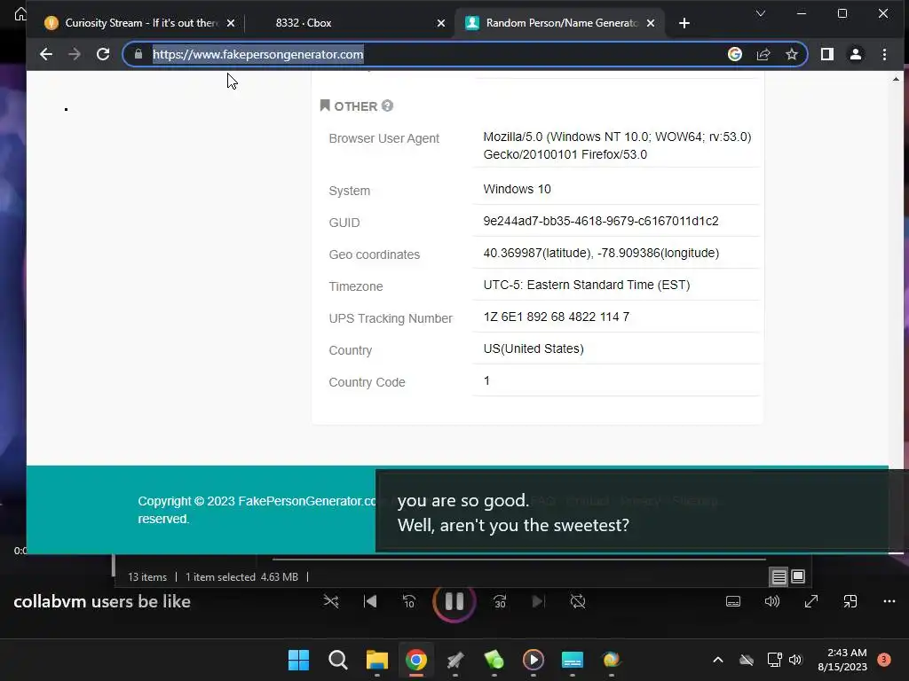Viewport: 909px width, 681px height.
Task: Reload the fakepersongenerator page
Action: 103,54
